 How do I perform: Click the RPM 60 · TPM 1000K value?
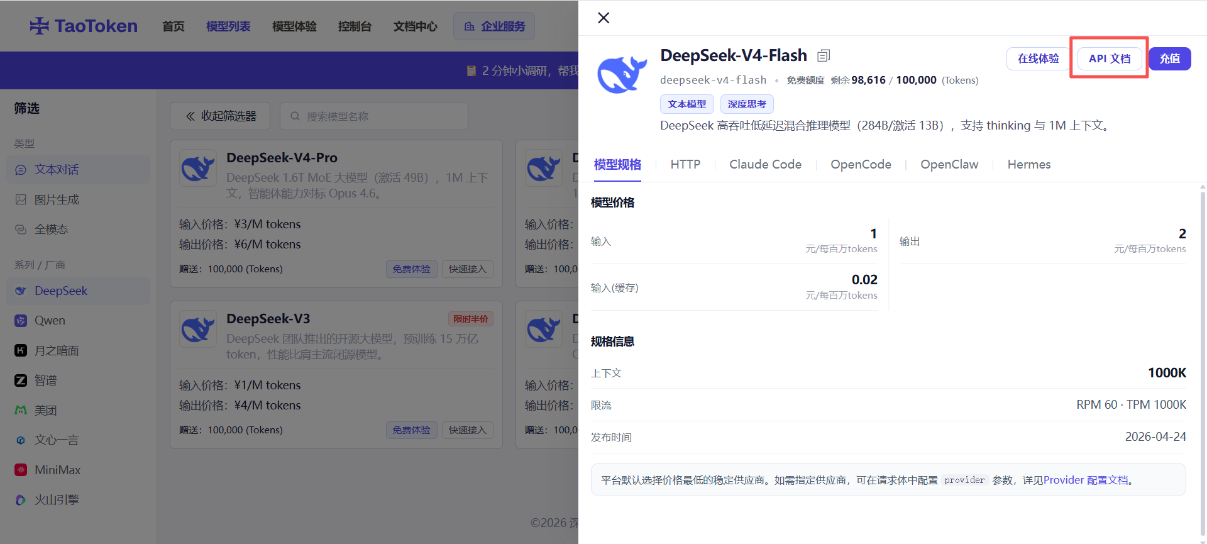tap(1132, 404)
